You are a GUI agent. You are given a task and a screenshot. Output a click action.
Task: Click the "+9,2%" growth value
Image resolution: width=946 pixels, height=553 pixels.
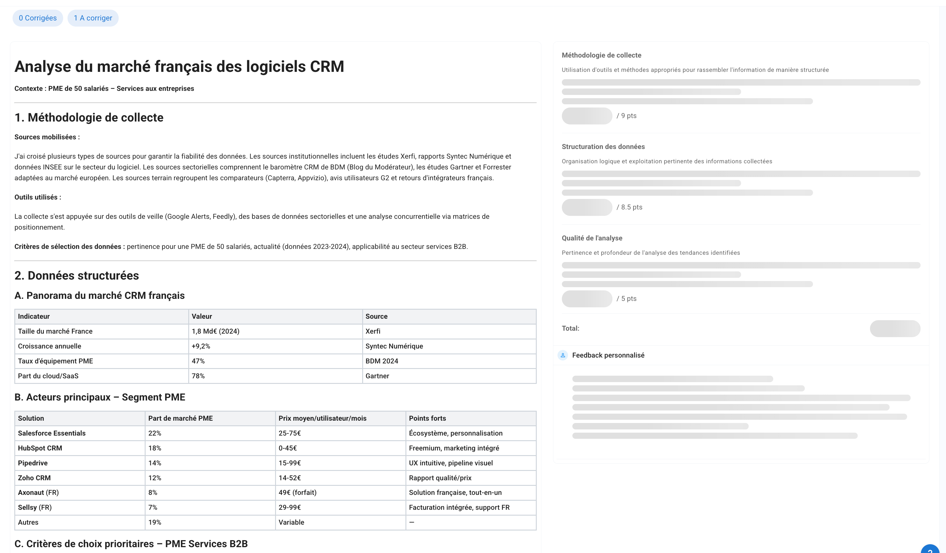point(276,346)
